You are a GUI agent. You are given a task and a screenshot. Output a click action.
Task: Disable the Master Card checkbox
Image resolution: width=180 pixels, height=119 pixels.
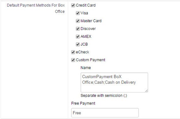78,21
